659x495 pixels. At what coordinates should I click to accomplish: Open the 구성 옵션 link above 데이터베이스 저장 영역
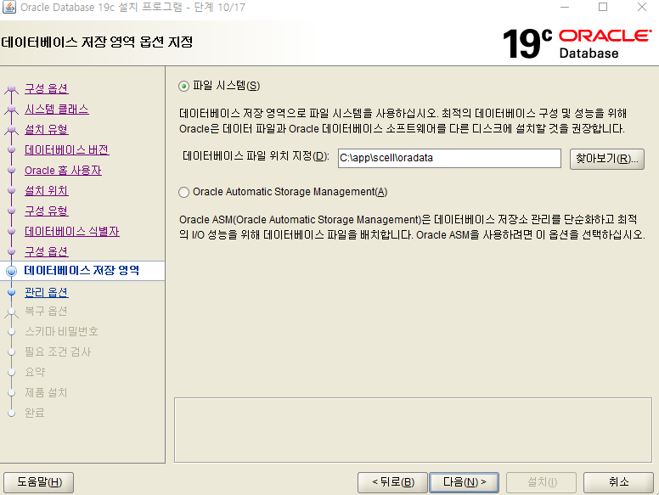[46, 251]
